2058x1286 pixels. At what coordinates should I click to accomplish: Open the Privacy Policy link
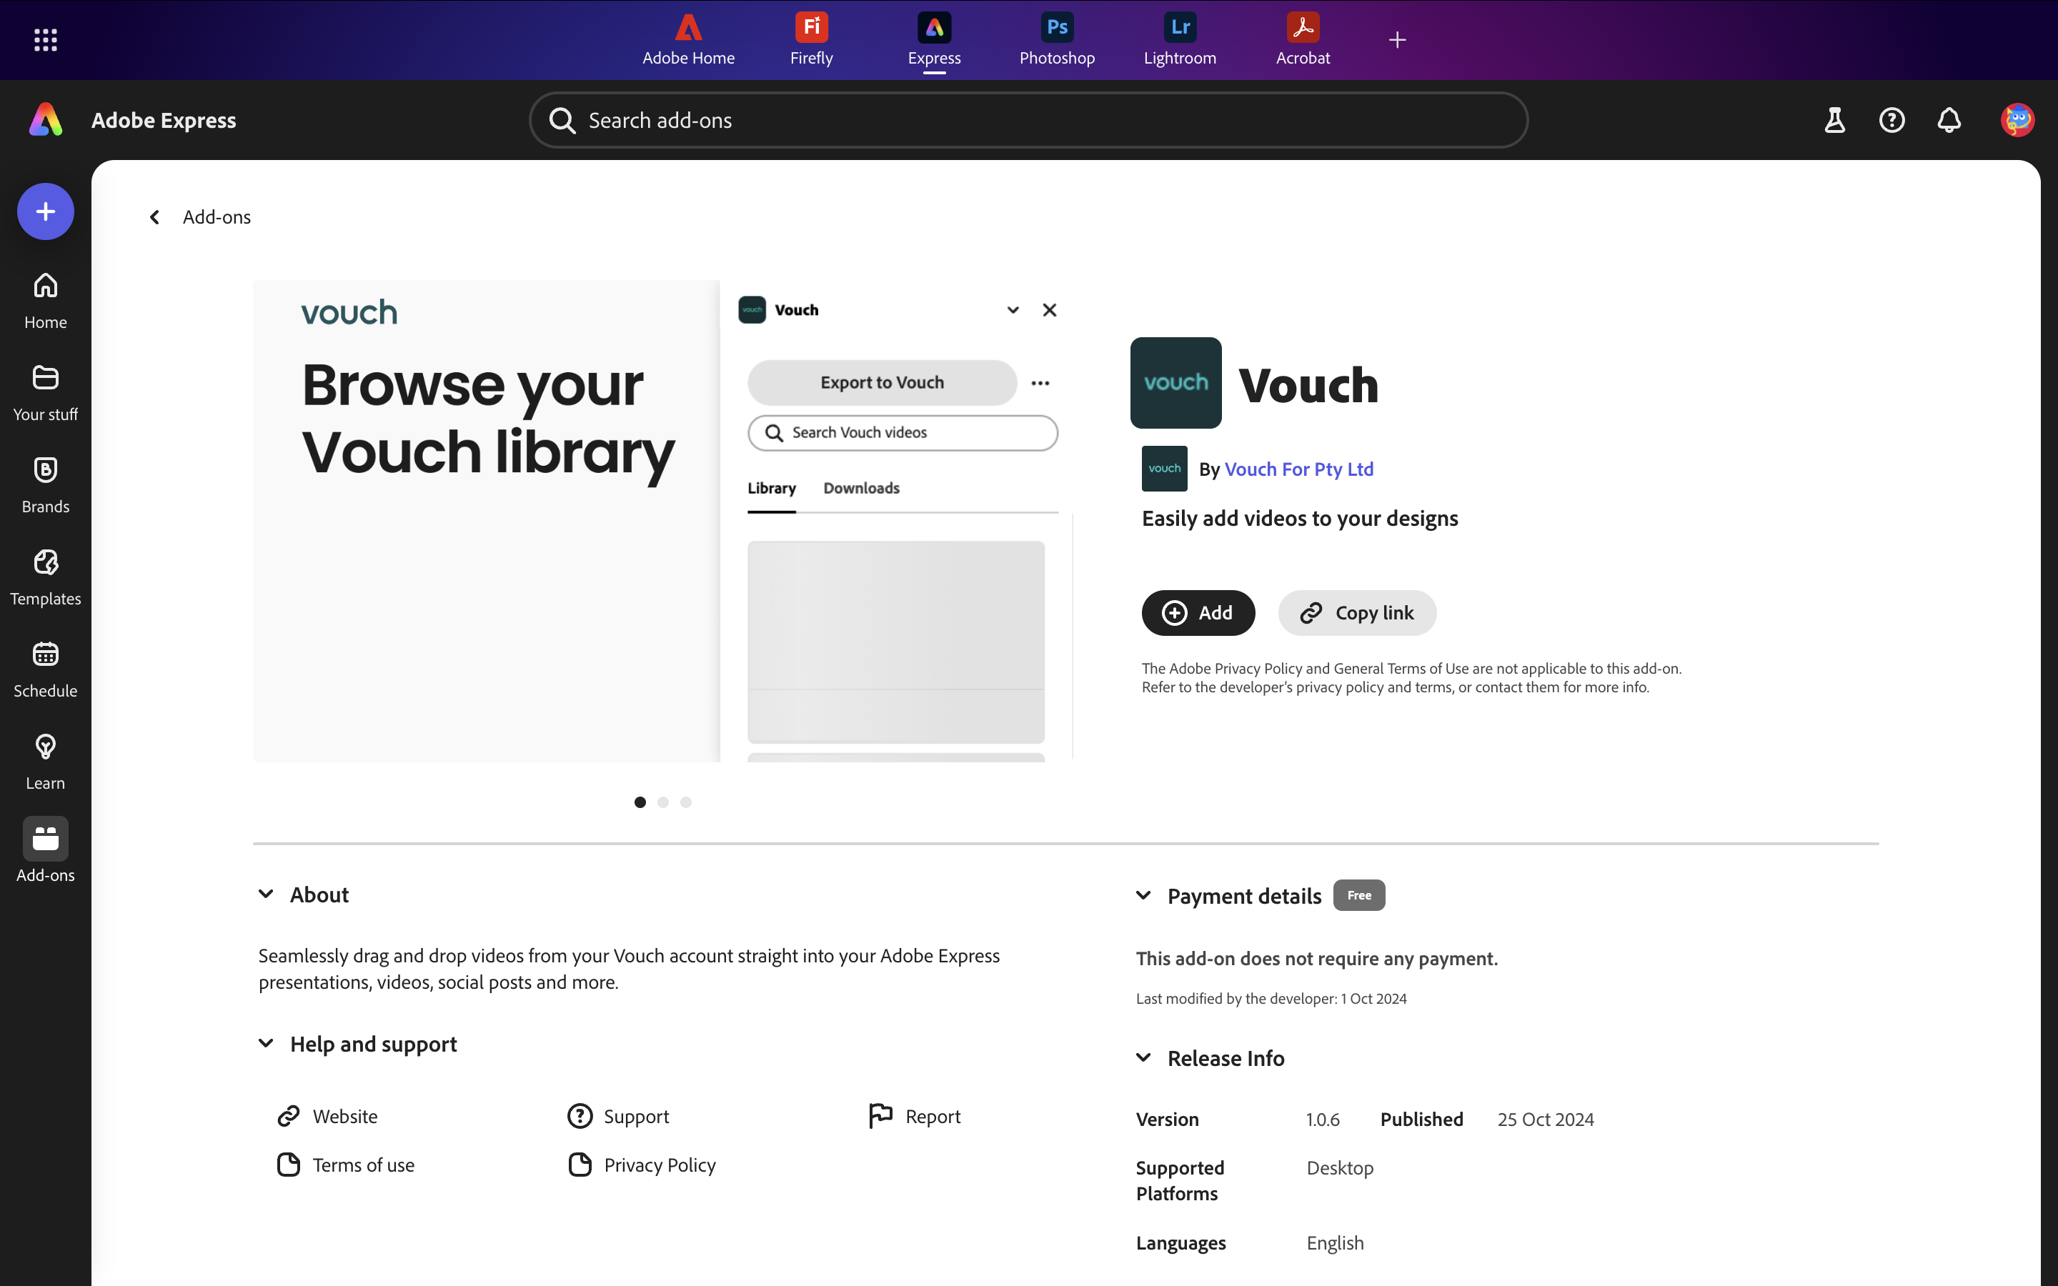(642, 1165)
